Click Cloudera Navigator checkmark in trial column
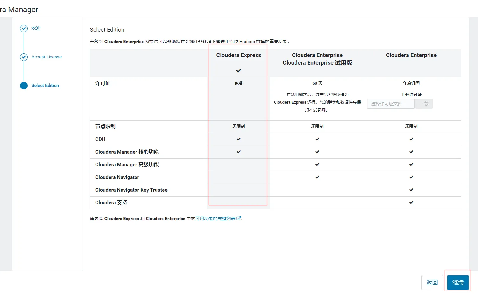This screenshot has width=478, height=294. tap(317, 177)
